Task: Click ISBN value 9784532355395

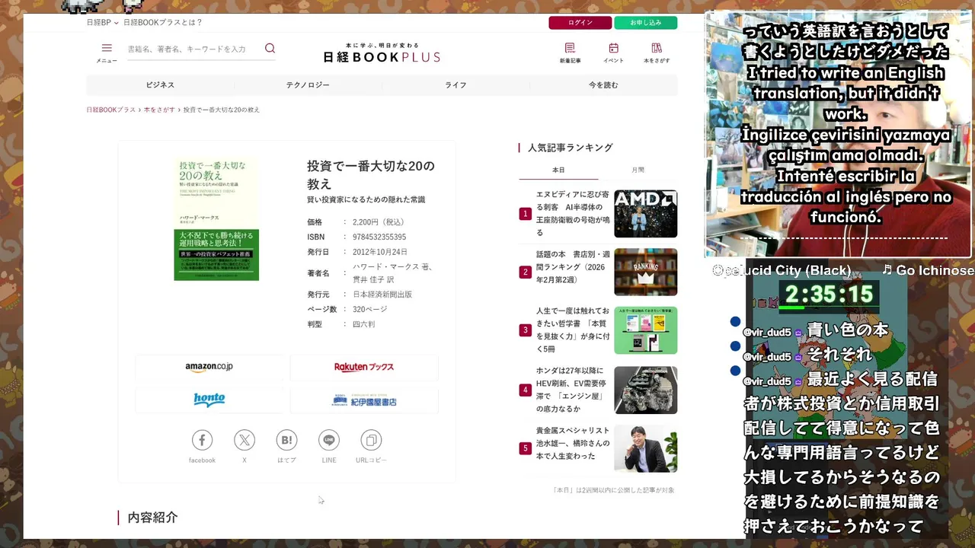Action: (x=379, y=237)
